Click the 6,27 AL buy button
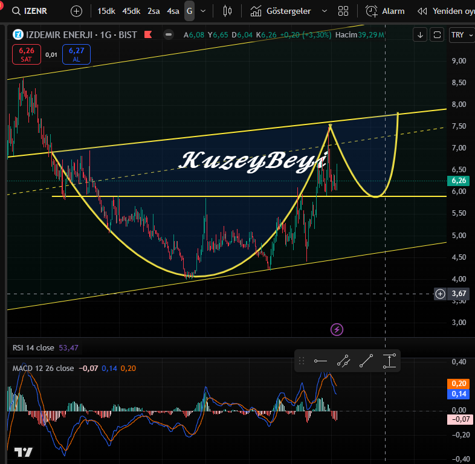This screenshot has width=475, height=464. [x=76, y=54]
